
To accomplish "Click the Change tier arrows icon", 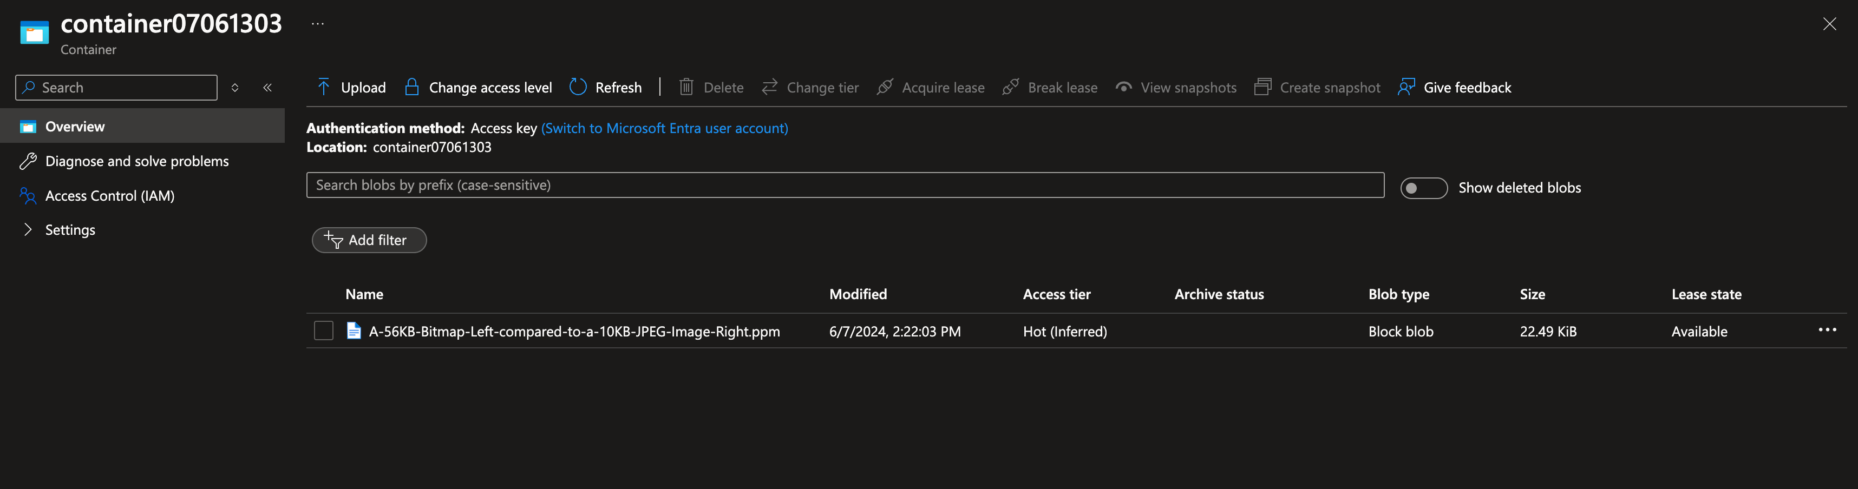I will click(x=770, y=87).
